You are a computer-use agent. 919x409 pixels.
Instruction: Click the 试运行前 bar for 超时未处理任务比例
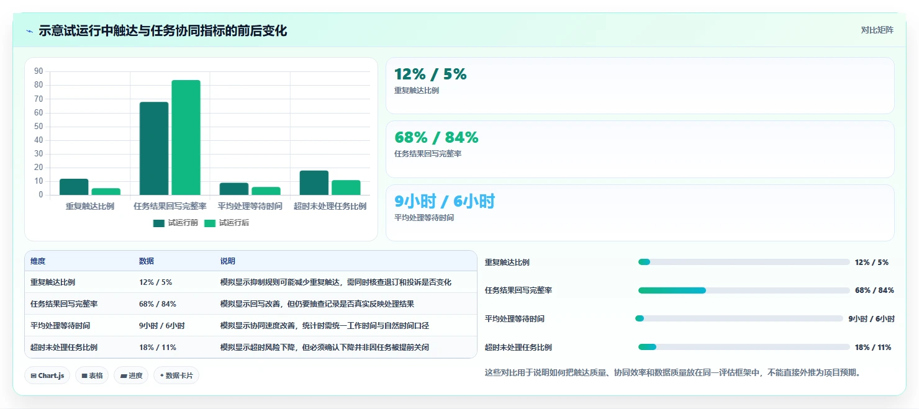314,182
